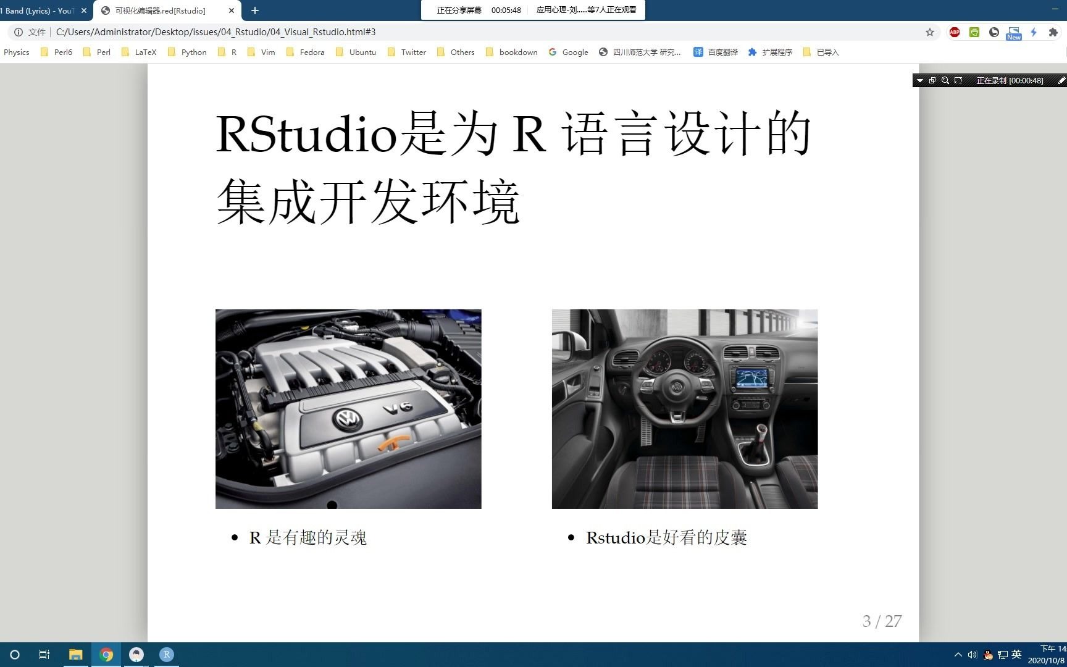Mute system volume via the speaker icon
The image size is (1067, 667).
(x=973, y=655)
